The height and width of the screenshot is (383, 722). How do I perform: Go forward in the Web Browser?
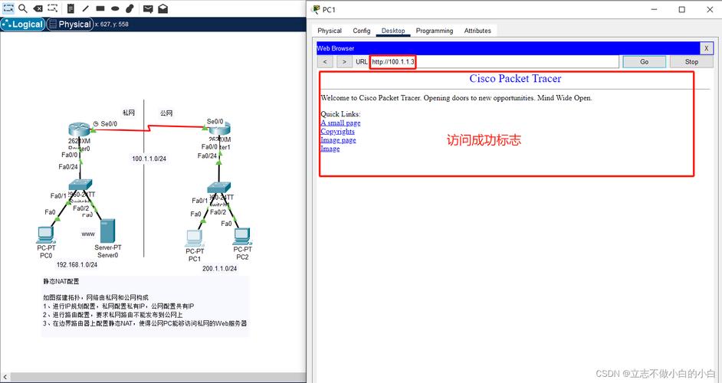click(x=344, y=62)
